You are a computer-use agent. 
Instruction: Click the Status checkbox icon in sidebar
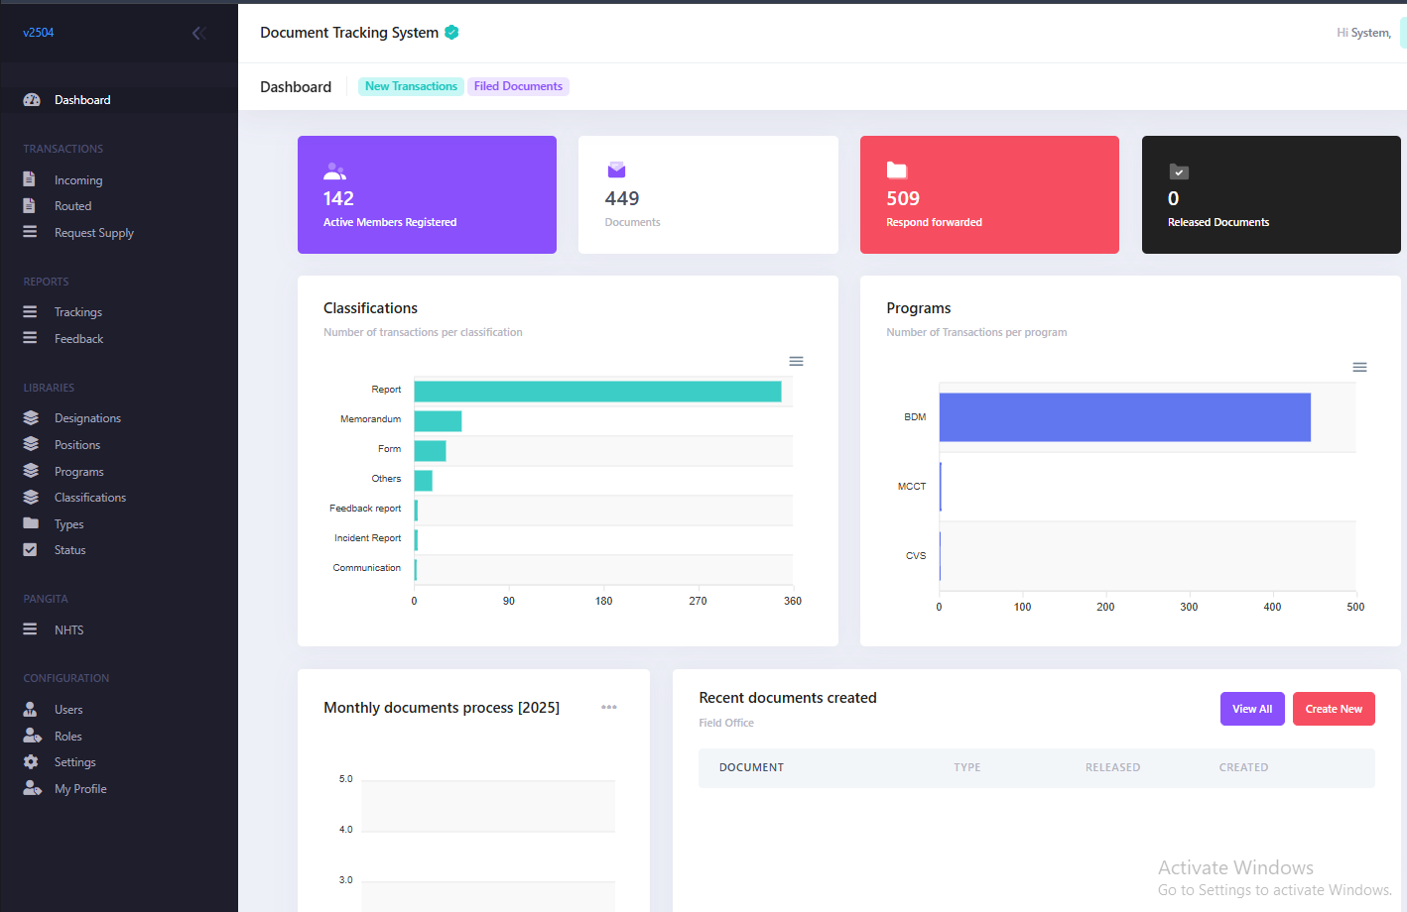coord(30,550)
